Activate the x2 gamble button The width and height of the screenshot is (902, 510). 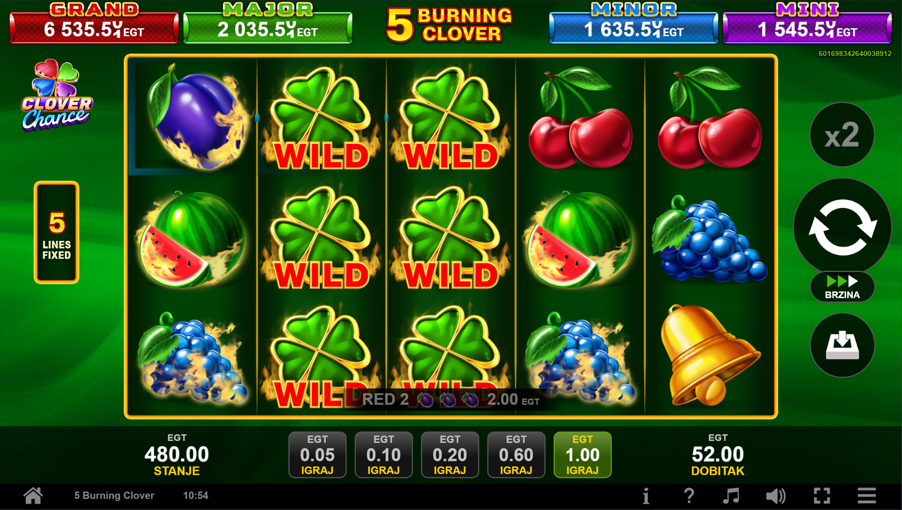pos(842,135)
